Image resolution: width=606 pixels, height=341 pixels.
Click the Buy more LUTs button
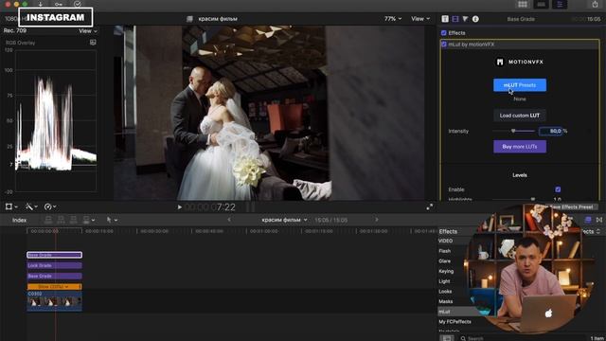pos(520,147)
